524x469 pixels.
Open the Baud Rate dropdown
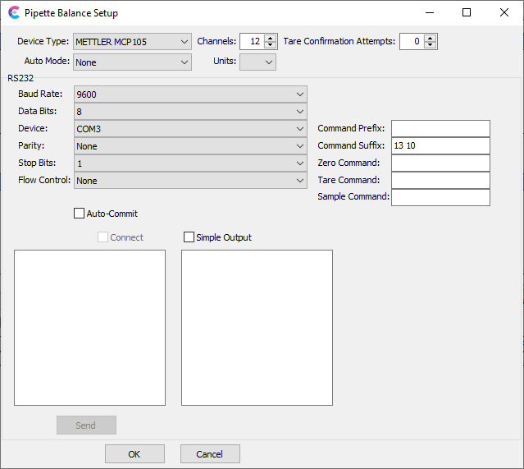(190, 94)
